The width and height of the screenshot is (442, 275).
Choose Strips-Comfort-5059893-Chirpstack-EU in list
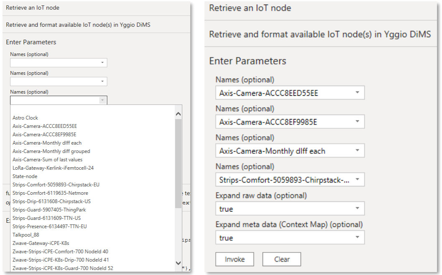56,185
